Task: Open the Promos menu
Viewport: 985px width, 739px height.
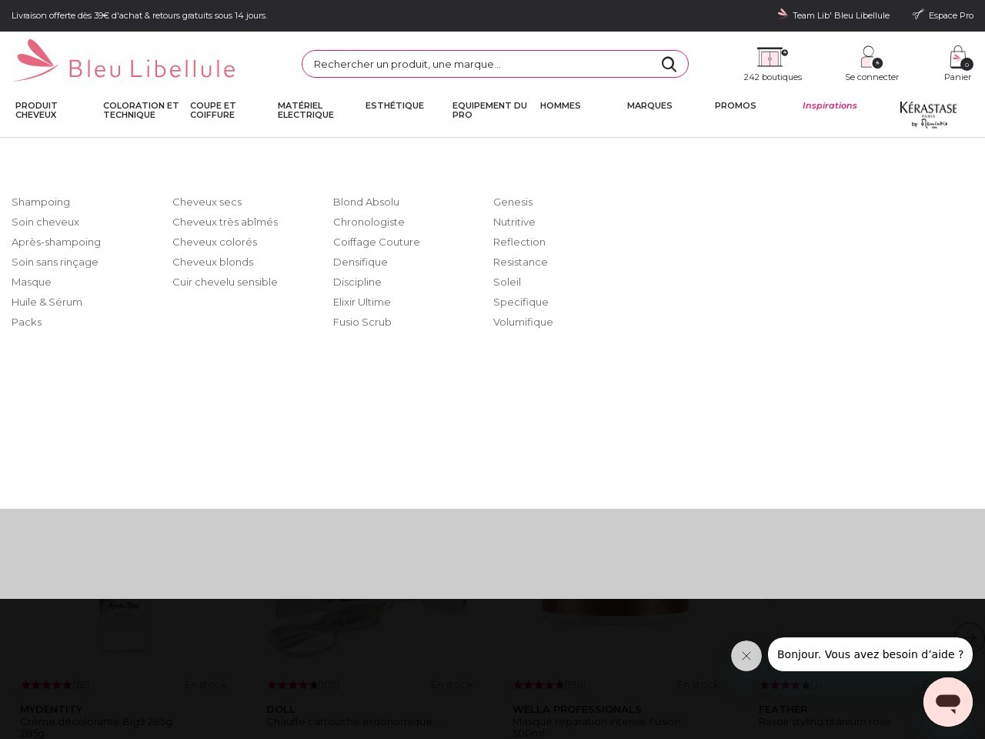Action: point(736,105)
